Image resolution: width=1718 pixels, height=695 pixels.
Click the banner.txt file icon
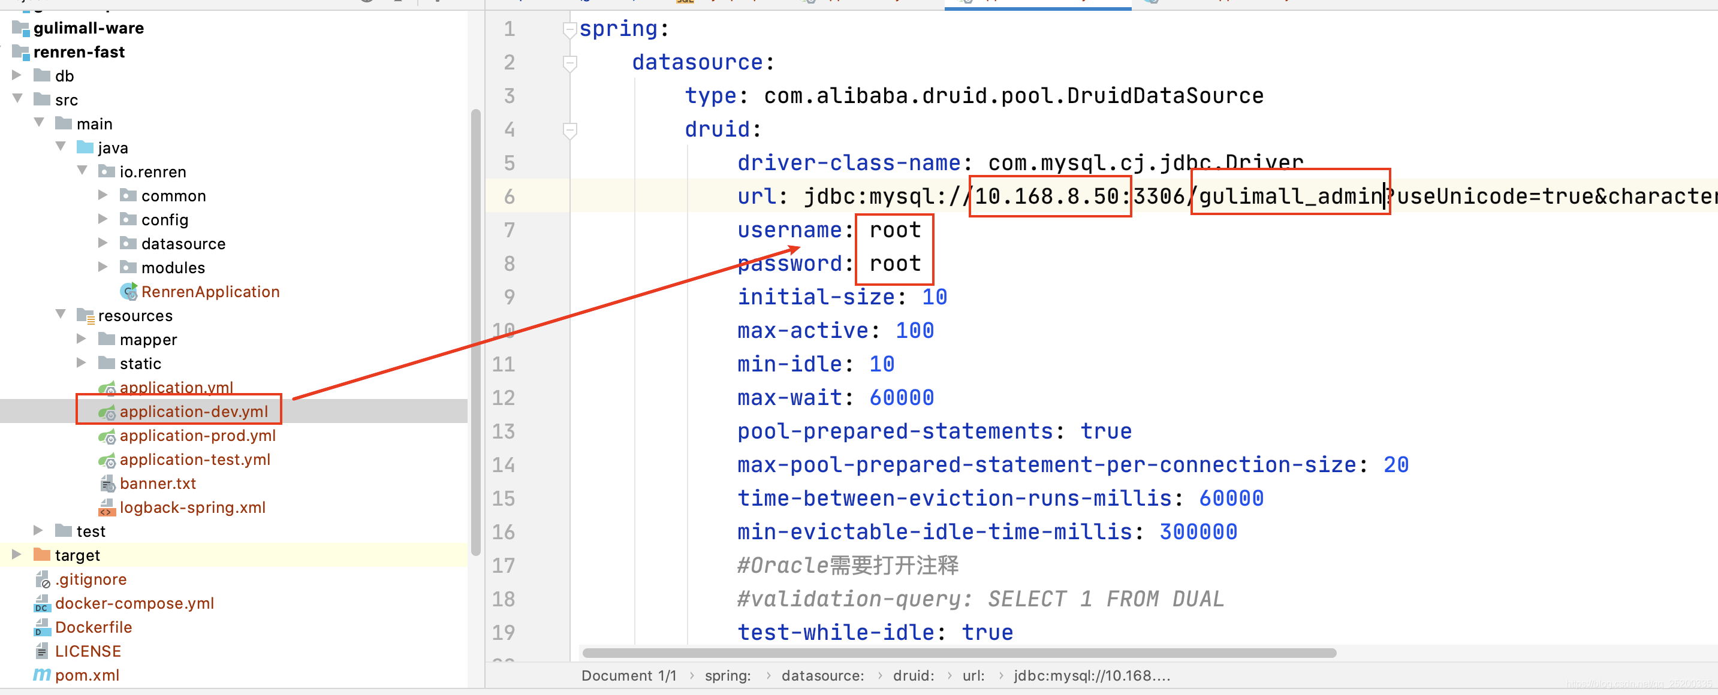pyautogui.click(x=107, y=483)
